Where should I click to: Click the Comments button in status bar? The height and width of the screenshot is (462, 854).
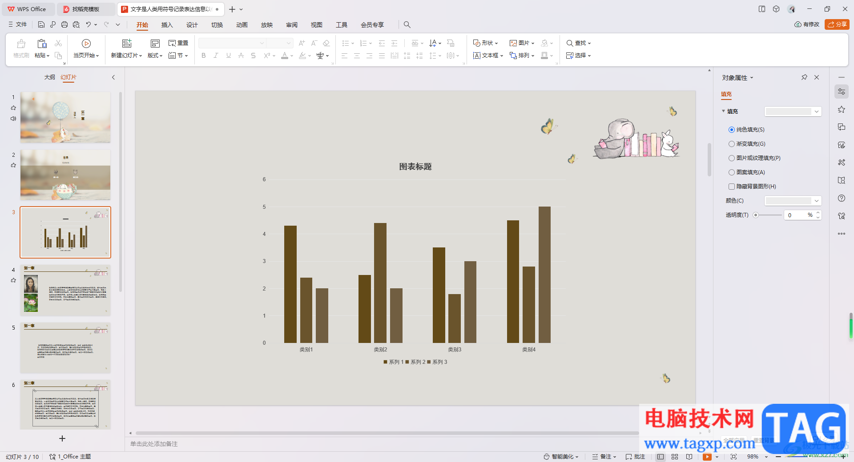(635, 457)
